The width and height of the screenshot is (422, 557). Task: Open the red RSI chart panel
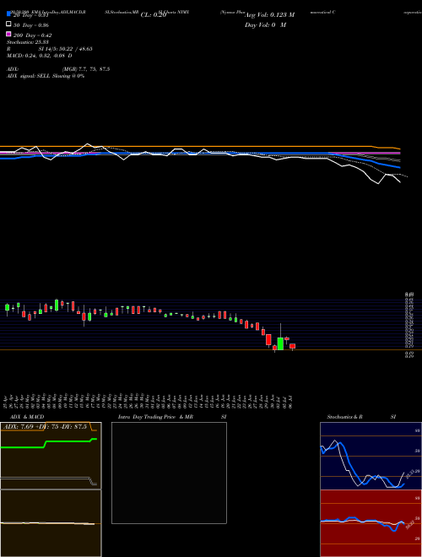pos(371,523)
